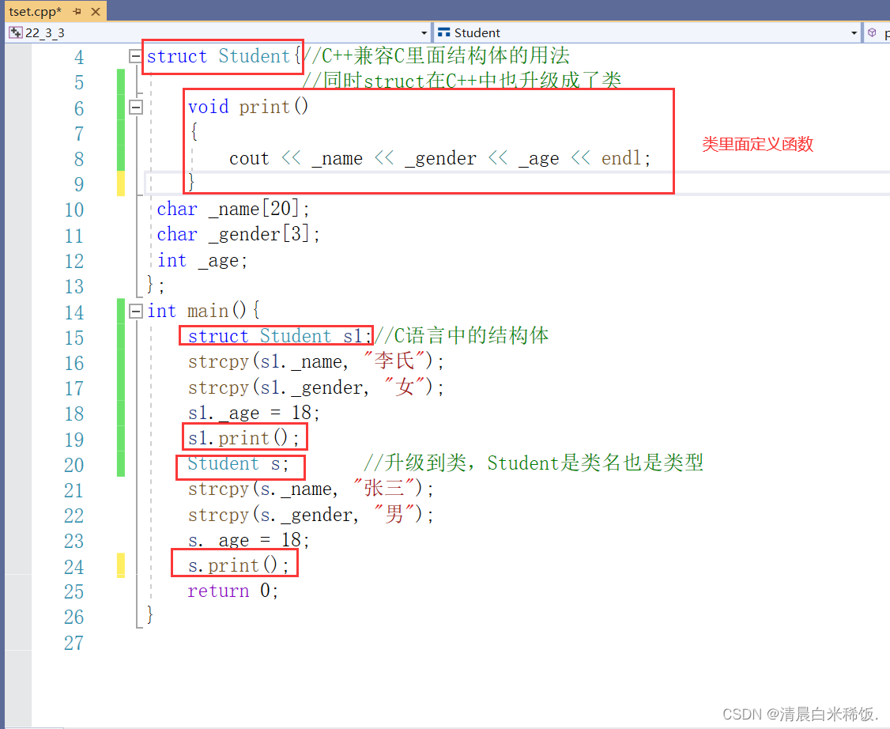Click the struct icon beside Student
Image resolution: width=890 pixels, height=729 pixels.
click(444, 32)
